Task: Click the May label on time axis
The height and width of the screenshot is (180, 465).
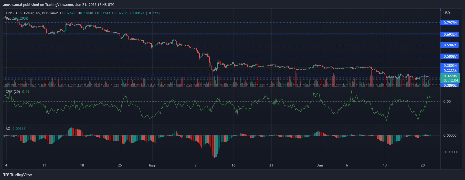Action: (x=152, y=165)
